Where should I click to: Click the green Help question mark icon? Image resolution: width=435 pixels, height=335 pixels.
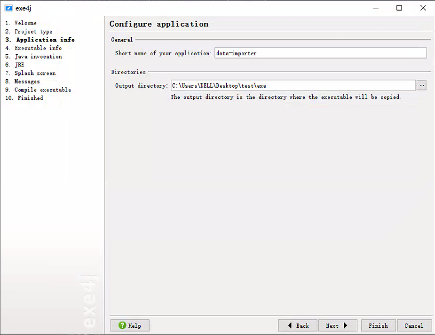(x=122, y=326)
